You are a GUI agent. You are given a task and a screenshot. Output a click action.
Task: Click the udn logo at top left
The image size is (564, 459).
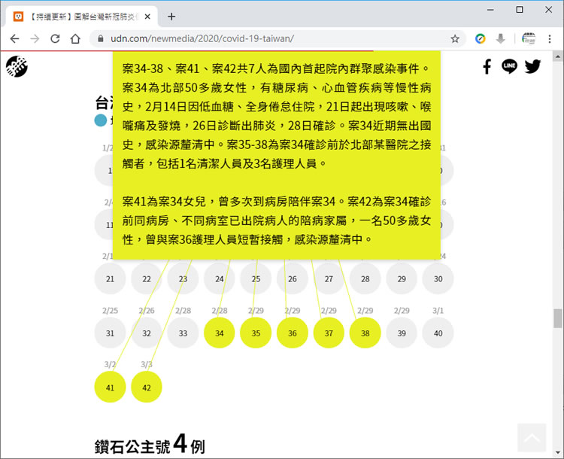[17, 68]
